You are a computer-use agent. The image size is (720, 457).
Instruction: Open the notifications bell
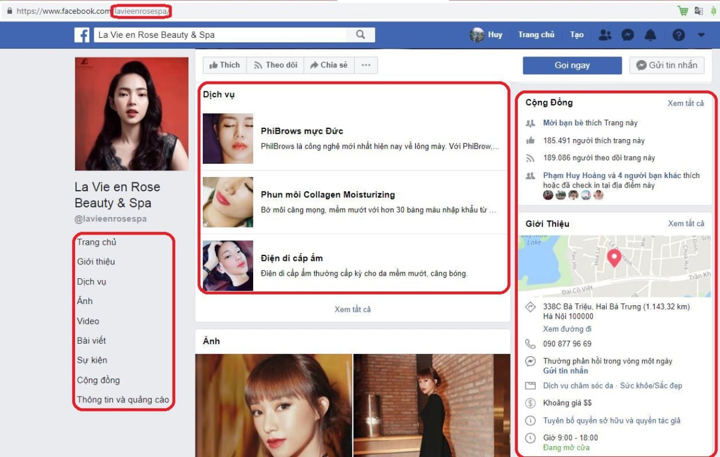pos(650,35)
